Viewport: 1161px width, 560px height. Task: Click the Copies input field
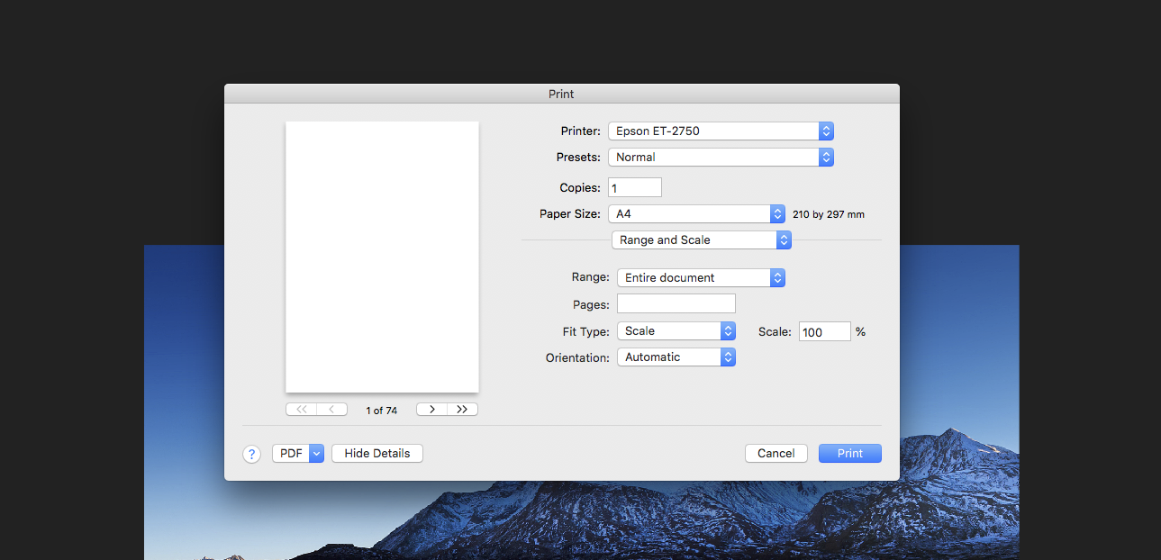(x=635, y=187)
